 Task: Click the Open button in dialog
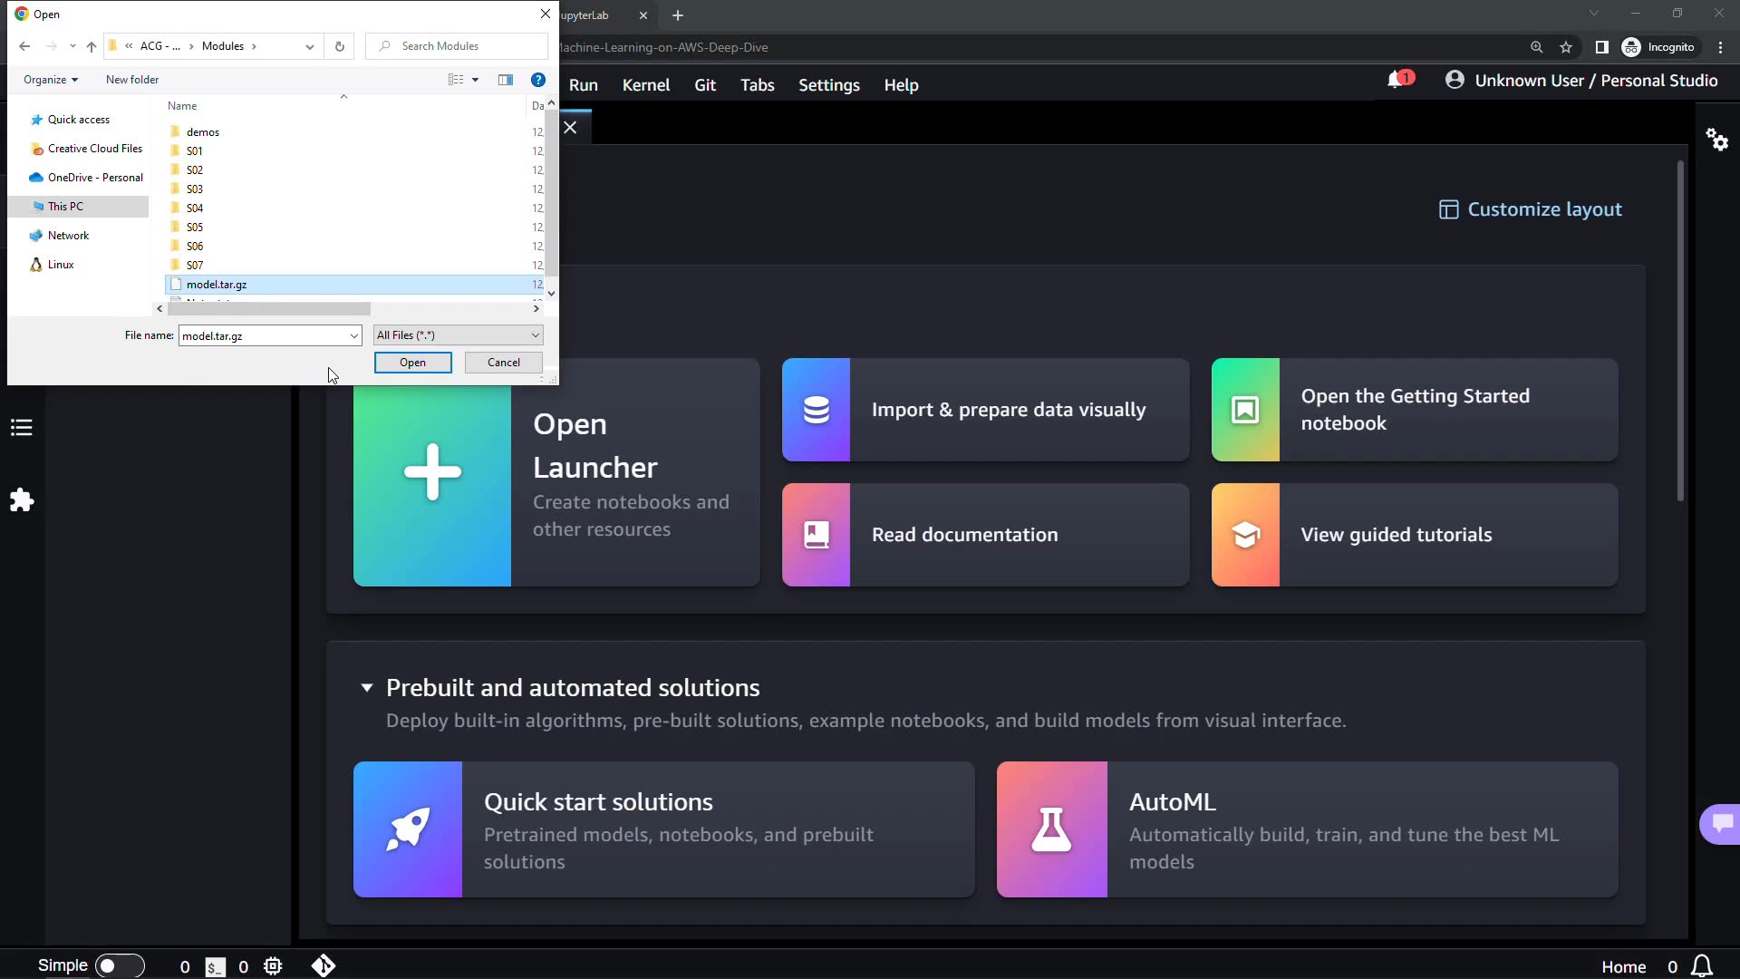click(x=412, y=363)
